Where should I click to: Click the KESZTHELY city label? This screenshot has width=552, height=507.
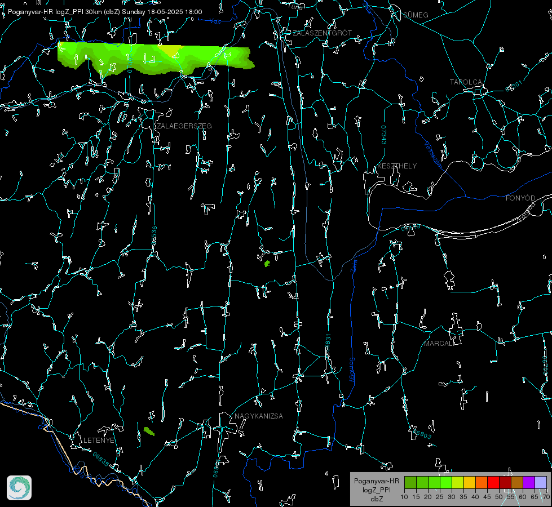(397, 166)
